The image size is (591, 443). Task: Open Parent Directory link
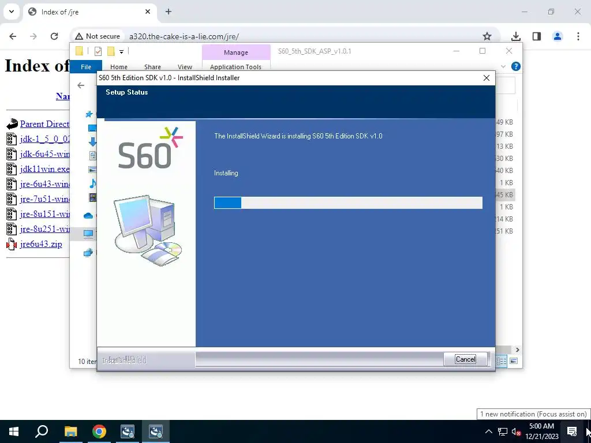44,124
